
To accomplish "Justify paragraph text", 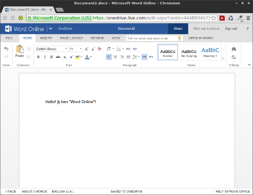I will click(128, 57).
